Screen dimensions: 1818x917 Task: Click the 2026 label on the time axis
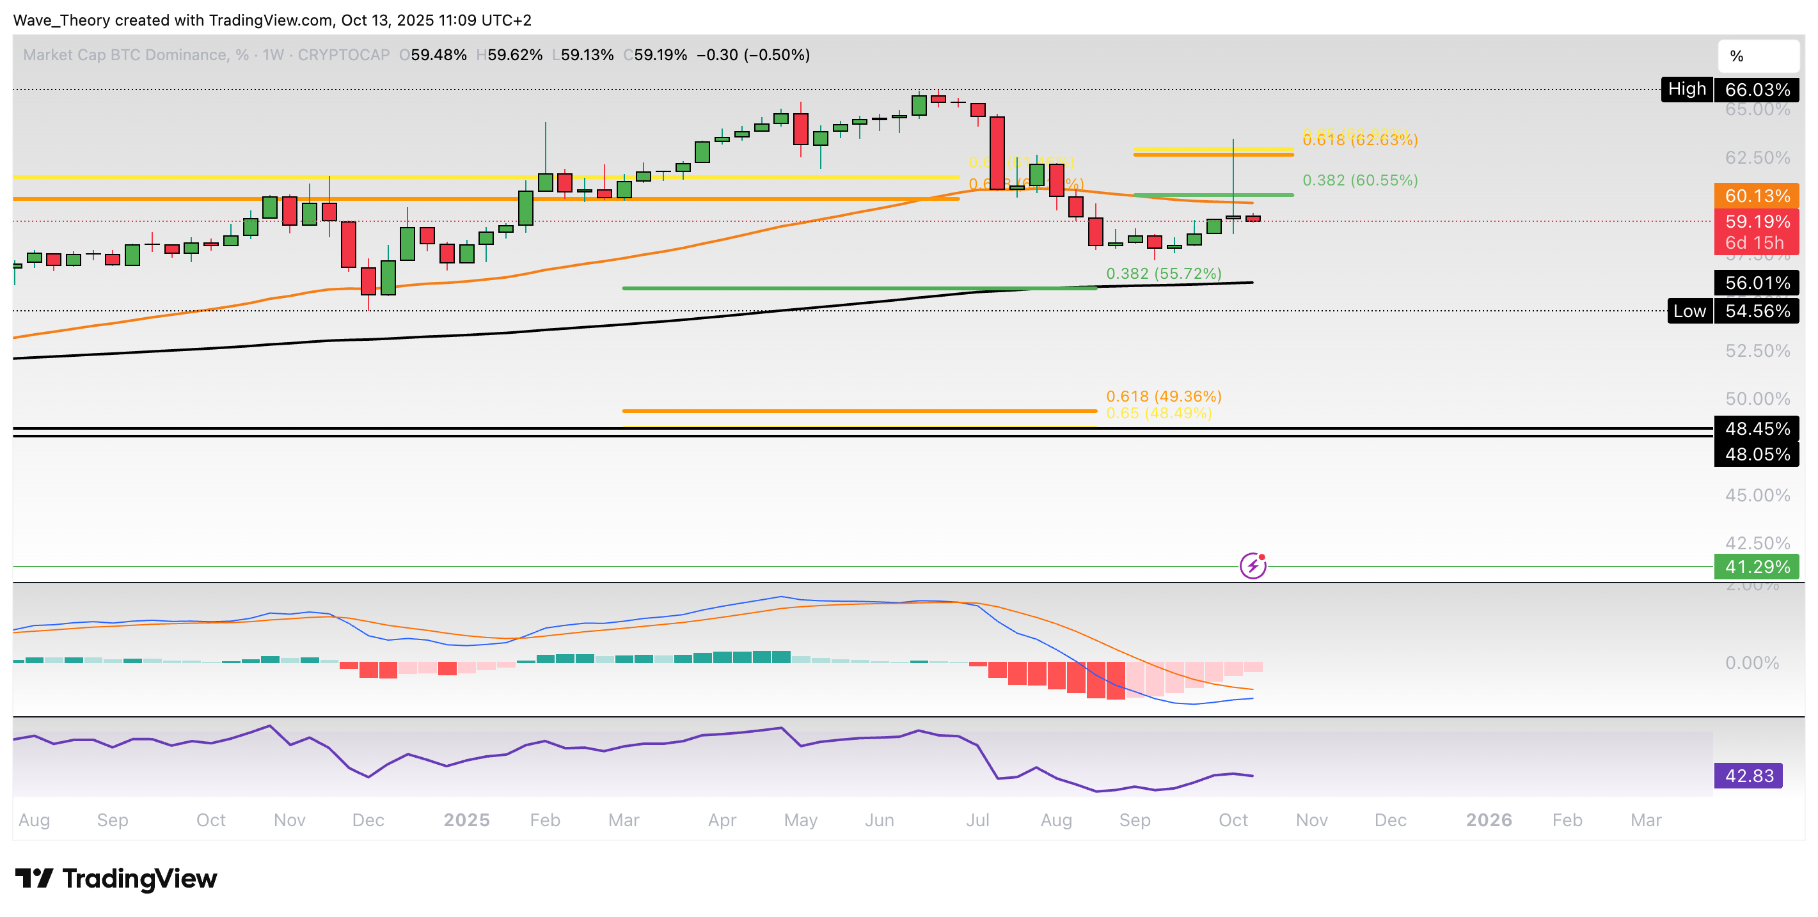pos(1489,820)
